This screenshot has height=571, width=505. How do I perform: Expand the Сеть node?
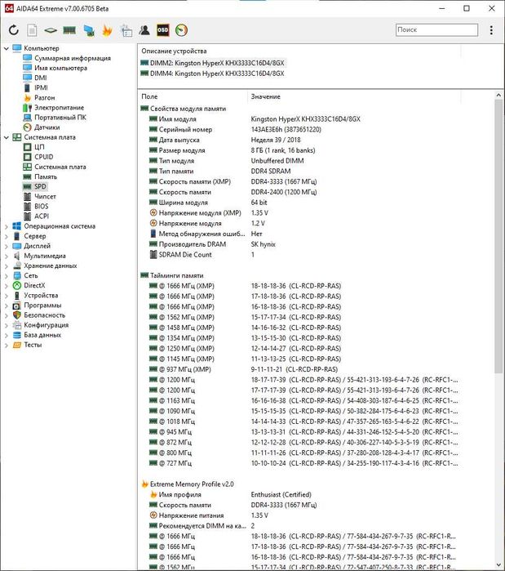click(7, 275)
